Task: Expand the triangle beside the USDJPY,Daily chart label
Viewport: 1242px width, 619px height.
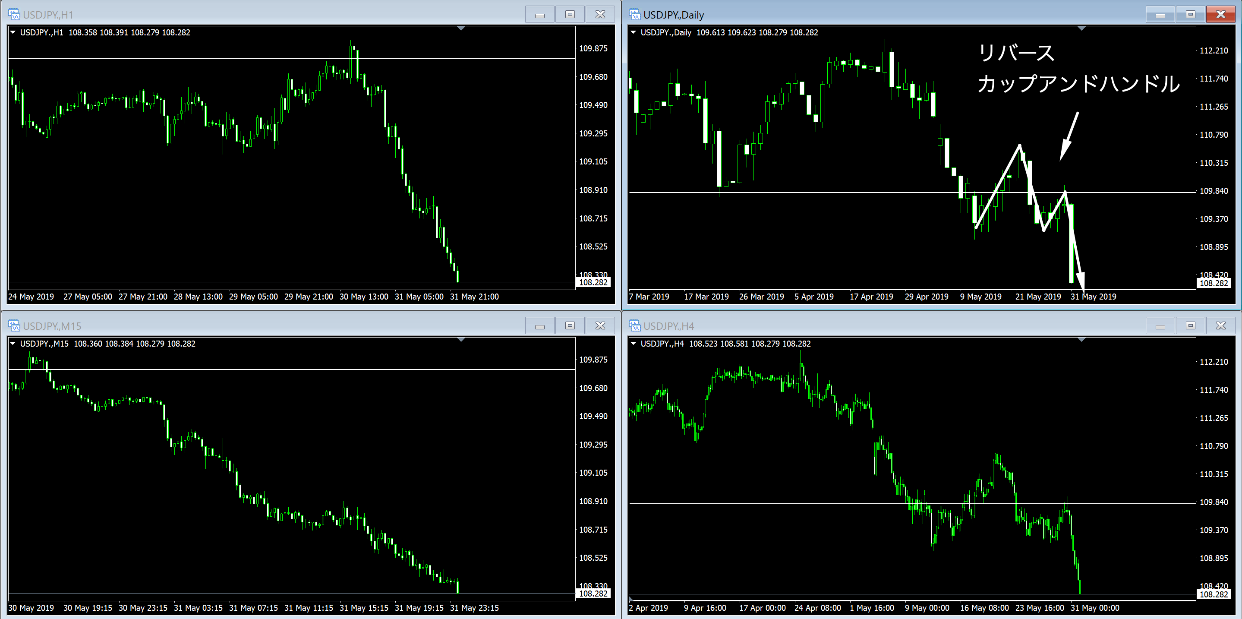Action: [634, 32]
